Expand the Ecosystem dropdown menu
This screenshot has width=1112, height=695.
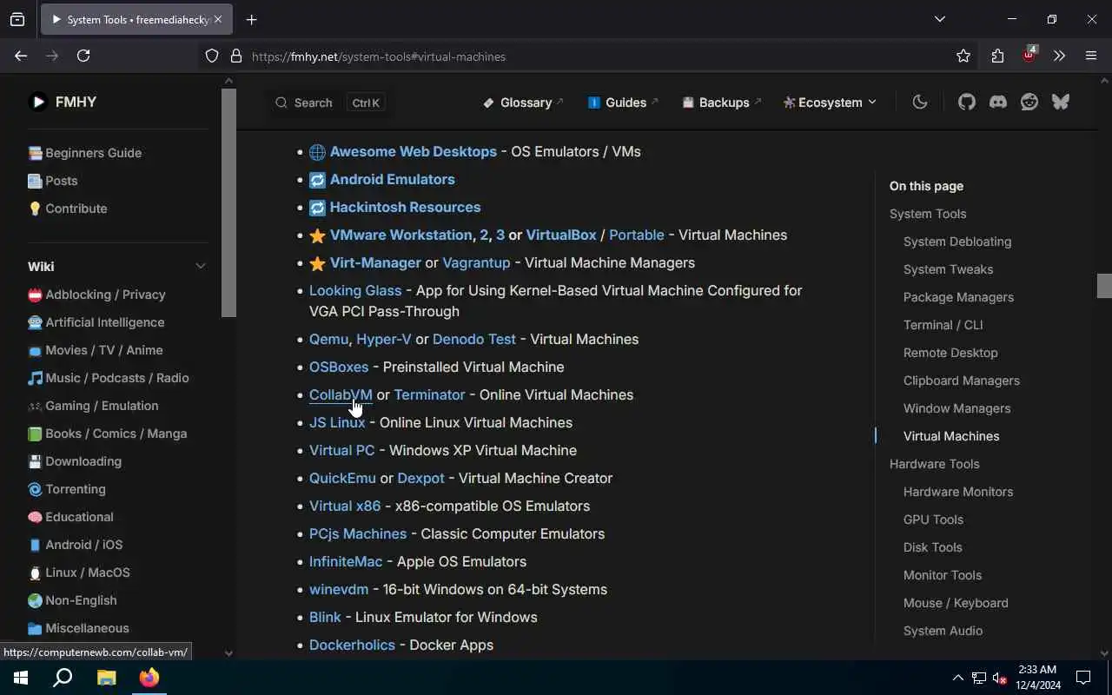pyautogui.click(x=830, y=103)
